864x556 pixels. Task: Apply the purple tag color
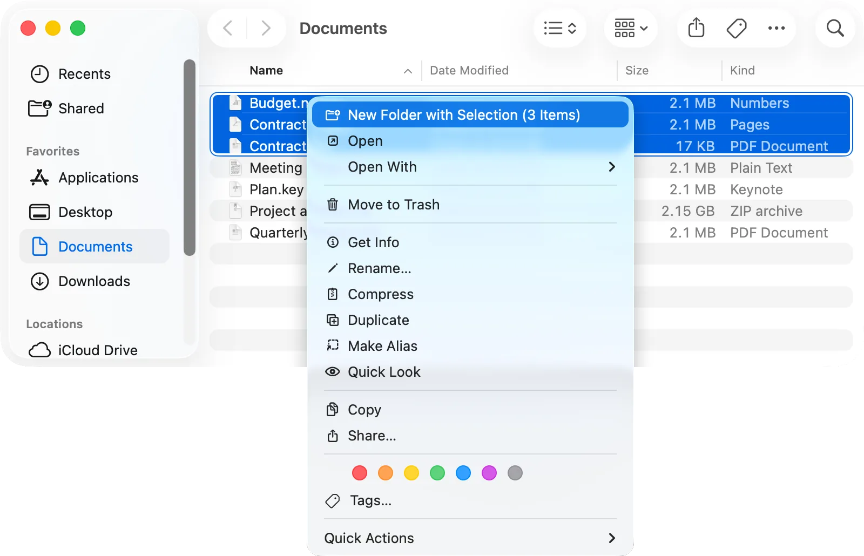pyautogui.click(x=489, y=473)
